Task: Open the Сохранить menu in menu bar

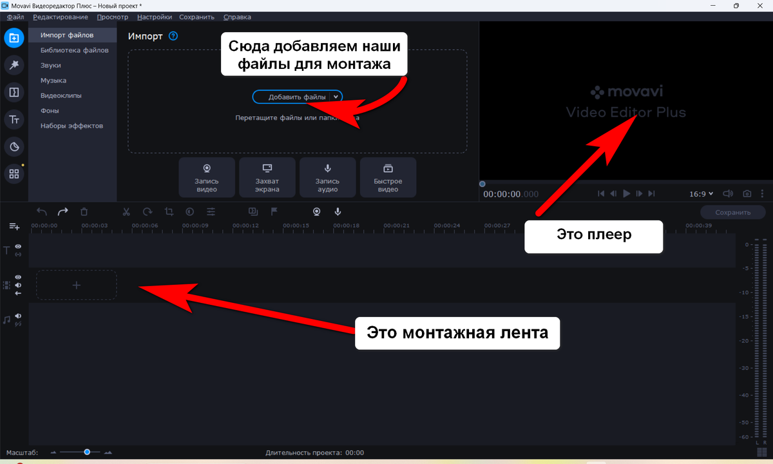Action: 197,17
